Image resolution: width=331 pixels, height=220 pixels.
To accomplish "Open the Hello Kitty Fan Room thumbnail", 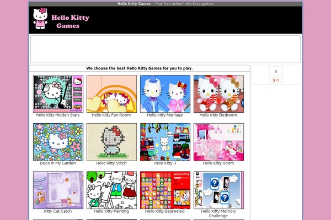I will point(111,94).
